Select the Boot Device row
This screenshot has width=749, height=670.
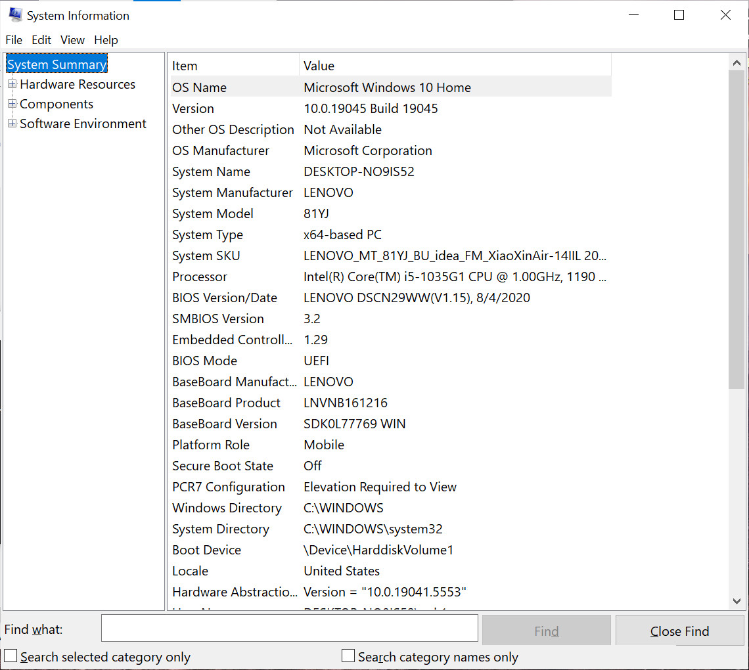391,550
